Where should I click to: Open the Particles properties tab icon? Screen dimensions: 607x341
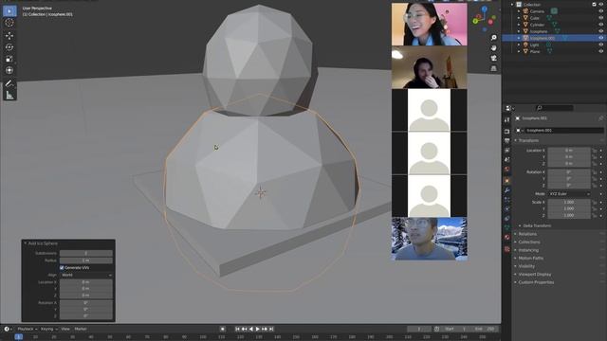tap(507, 200)
